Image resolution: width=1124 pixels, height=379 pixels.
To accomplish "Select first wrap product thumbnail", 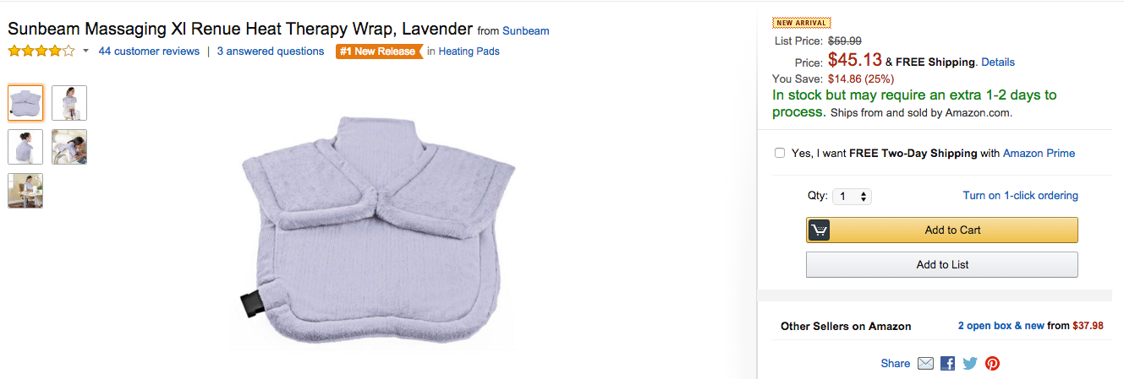I will coord(25,103).
